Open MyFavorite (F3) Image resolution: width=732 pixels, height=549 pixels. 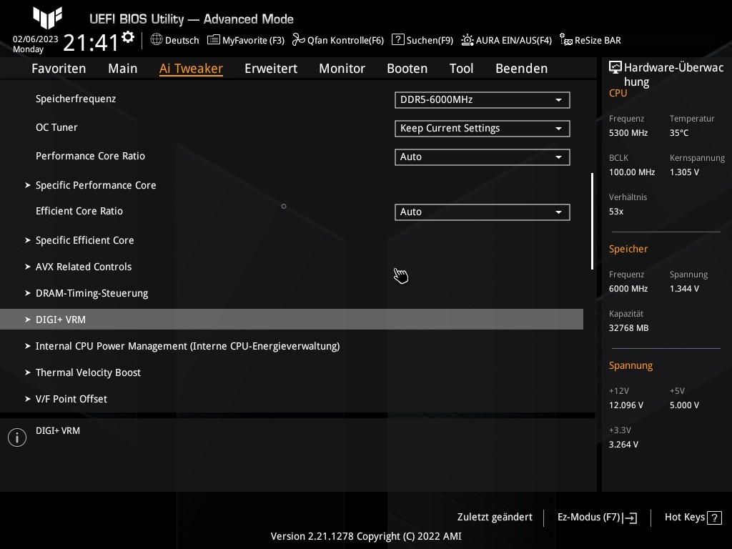point(246,40)
